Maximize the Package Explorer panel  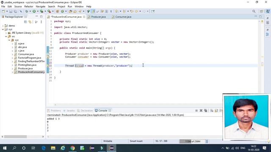click(x=41, y=16)
